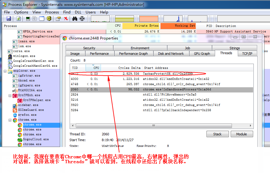
Task: Collapse the explorer.exe tree node
Action: click(x=5, y=71)
